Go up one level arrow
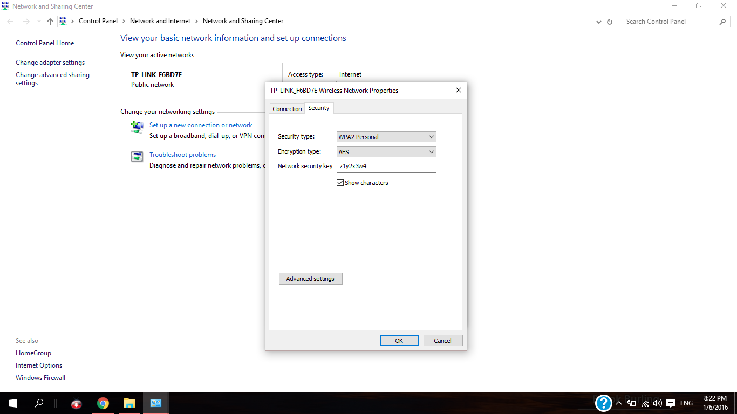Screen dimensions: 737x414 point(50,22)
